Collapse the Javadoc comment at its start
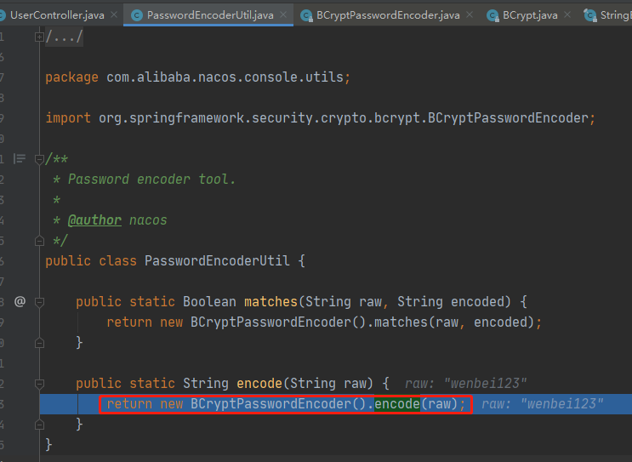632x462 pixels. [x=39, y=159]
